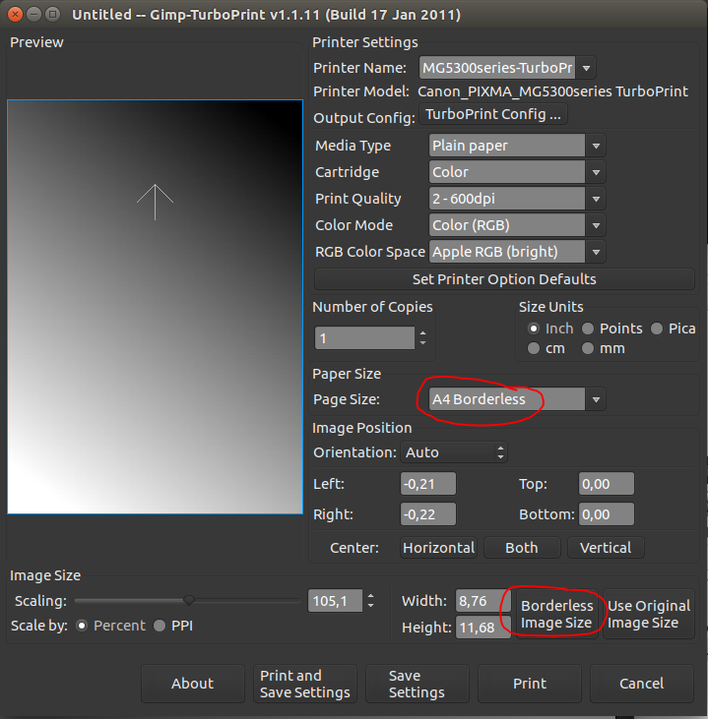Open the RGB Color Space dropdown
The image size is (708, 719).
pos(517,252)
